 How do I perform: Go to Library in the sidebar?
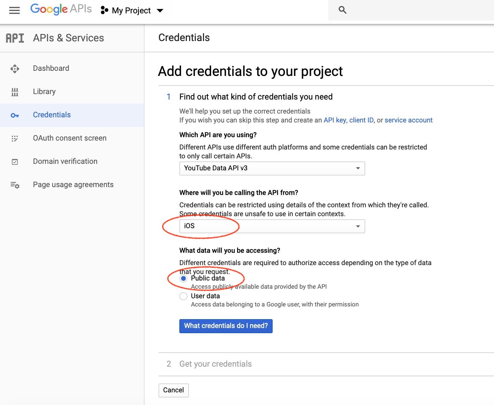[72, 92]
